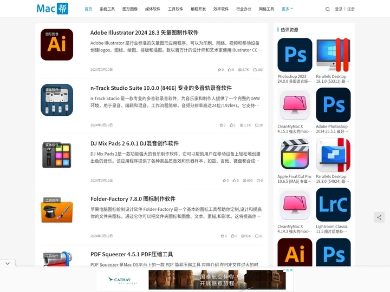Click CleanMyMac X 4.15.1 caption text

click(295, 129)
